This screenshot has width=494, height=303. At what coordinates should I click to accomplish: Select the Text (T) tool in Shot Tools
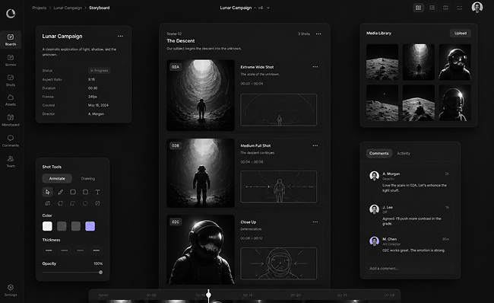tap(98, 192)
